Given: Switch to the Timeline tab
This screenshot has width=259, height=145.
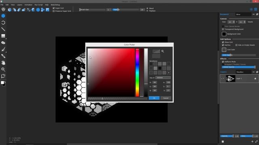Looking at the screenshot, I should tap(243, 72).
